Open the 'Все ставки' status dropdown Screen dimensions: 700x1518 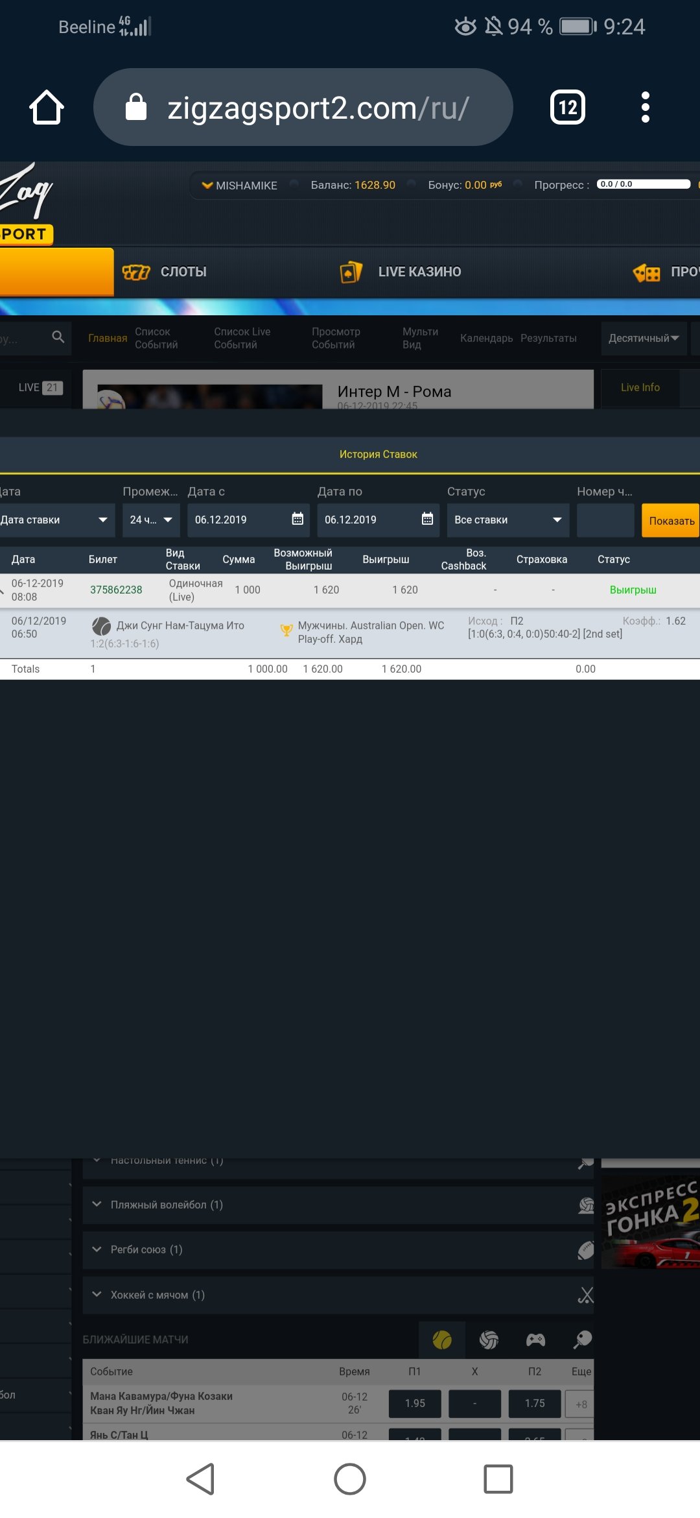(507, 520)
